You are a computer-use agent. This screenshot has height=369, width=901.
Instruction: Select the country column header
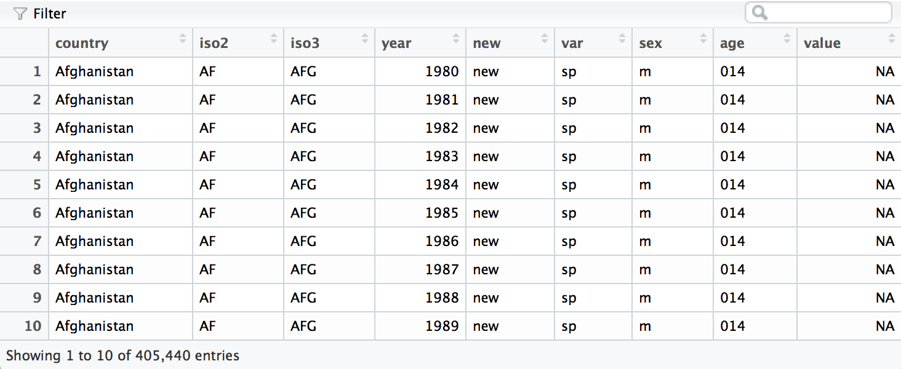tap(82, 43)
